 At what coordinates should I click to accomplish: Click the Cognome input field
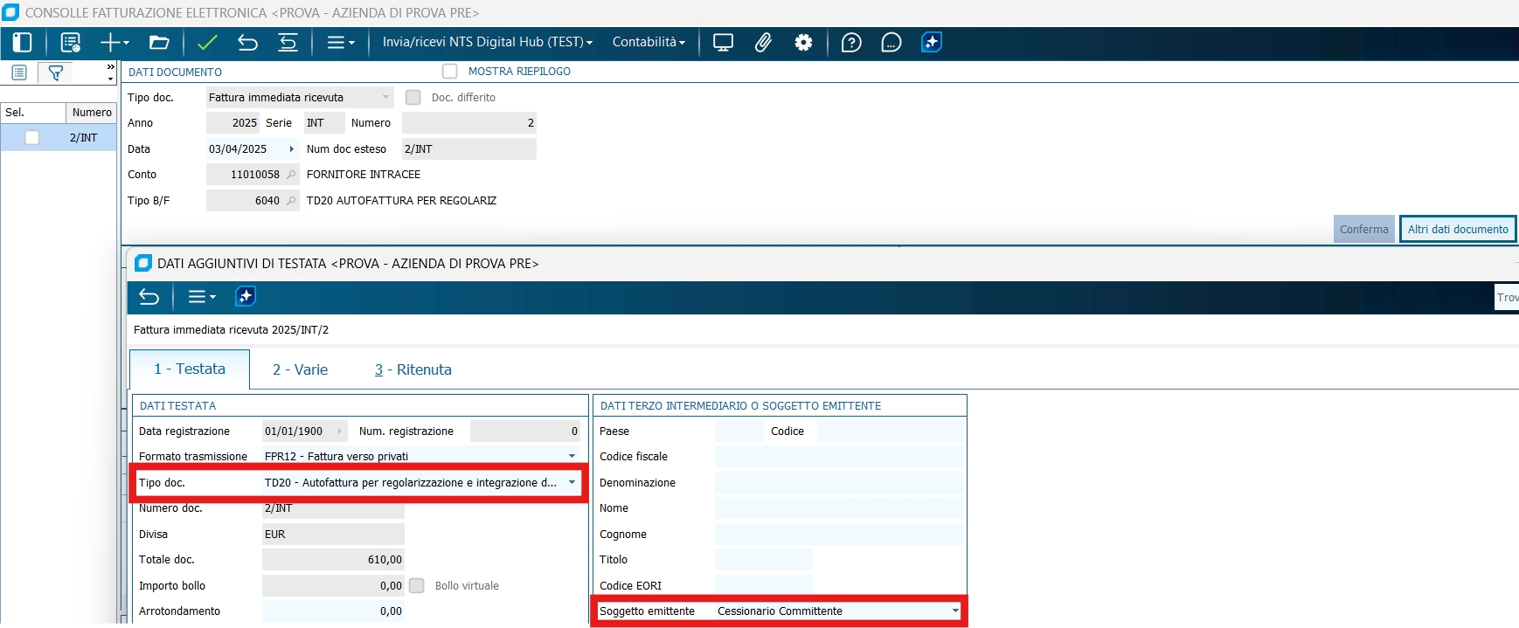[x=839, y=535]
